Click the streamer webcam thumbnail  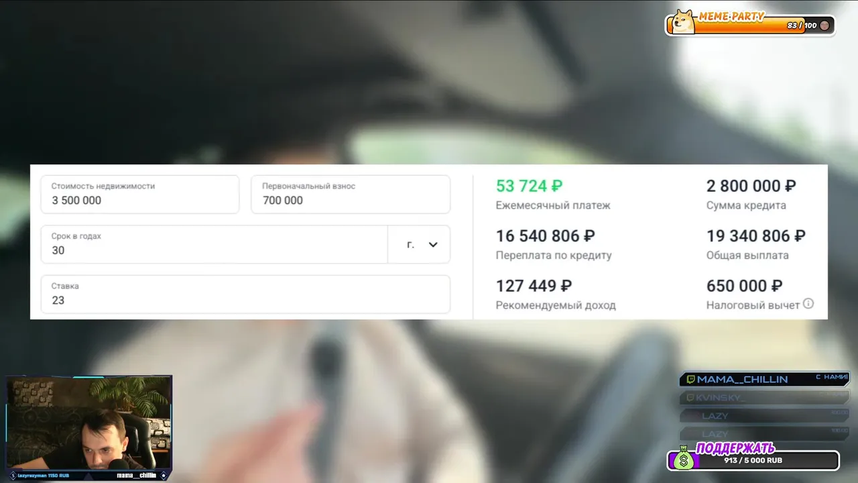point(89,423)
